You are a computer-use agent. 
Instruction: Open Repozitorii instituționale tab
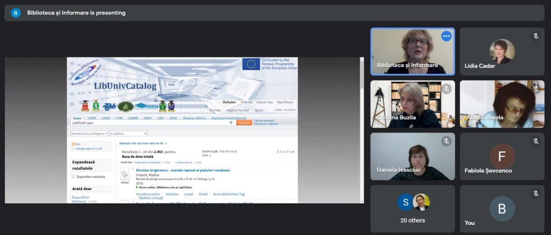coord(229,118)
